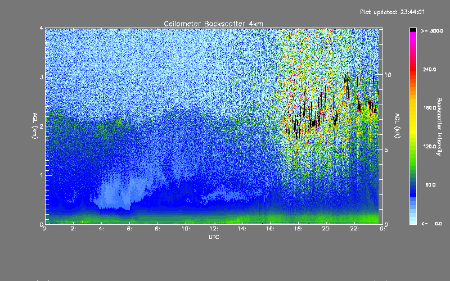Viewport: 450px width, 281px height.
Task: Pick the pale cyan bottom colorbar segment
Action: [413, 221]
